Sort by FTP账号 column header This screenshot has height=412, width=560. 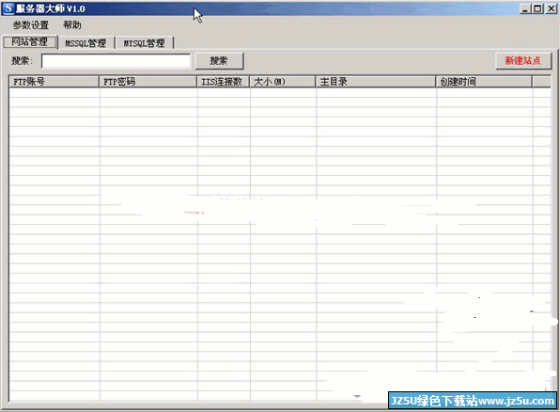coord(54,82)
